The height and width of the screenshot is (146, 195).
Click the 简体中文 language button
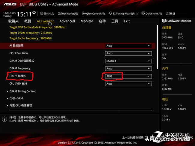coord(49,13)
